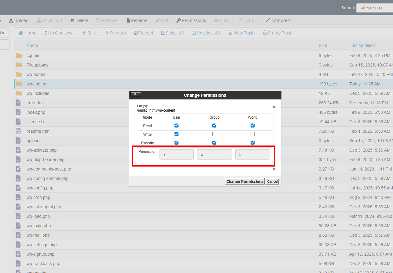Image resolution: width=393 pixels, height=273 pixels.
Task: Select wp-activate.php in the list
Action: pyautogui.click(x=42, y=150)
